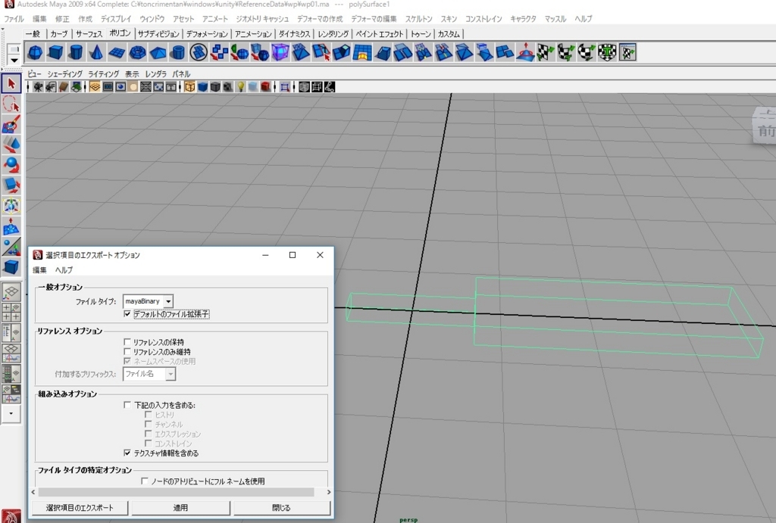Toggle the チャンネル checkbox
The image size is (776, 523).
[x=148, y=424]
